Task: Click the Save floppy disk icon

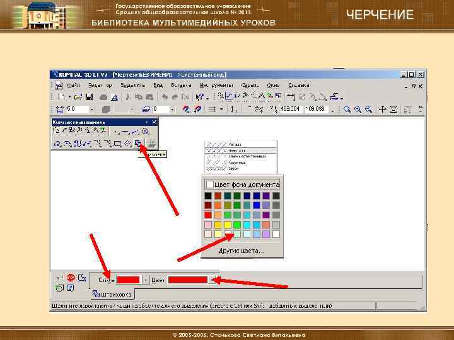Action: coord(90,97)
